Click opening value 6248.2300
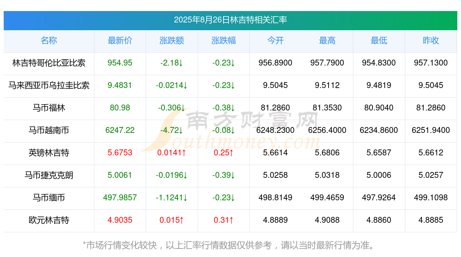 (275, 130)
